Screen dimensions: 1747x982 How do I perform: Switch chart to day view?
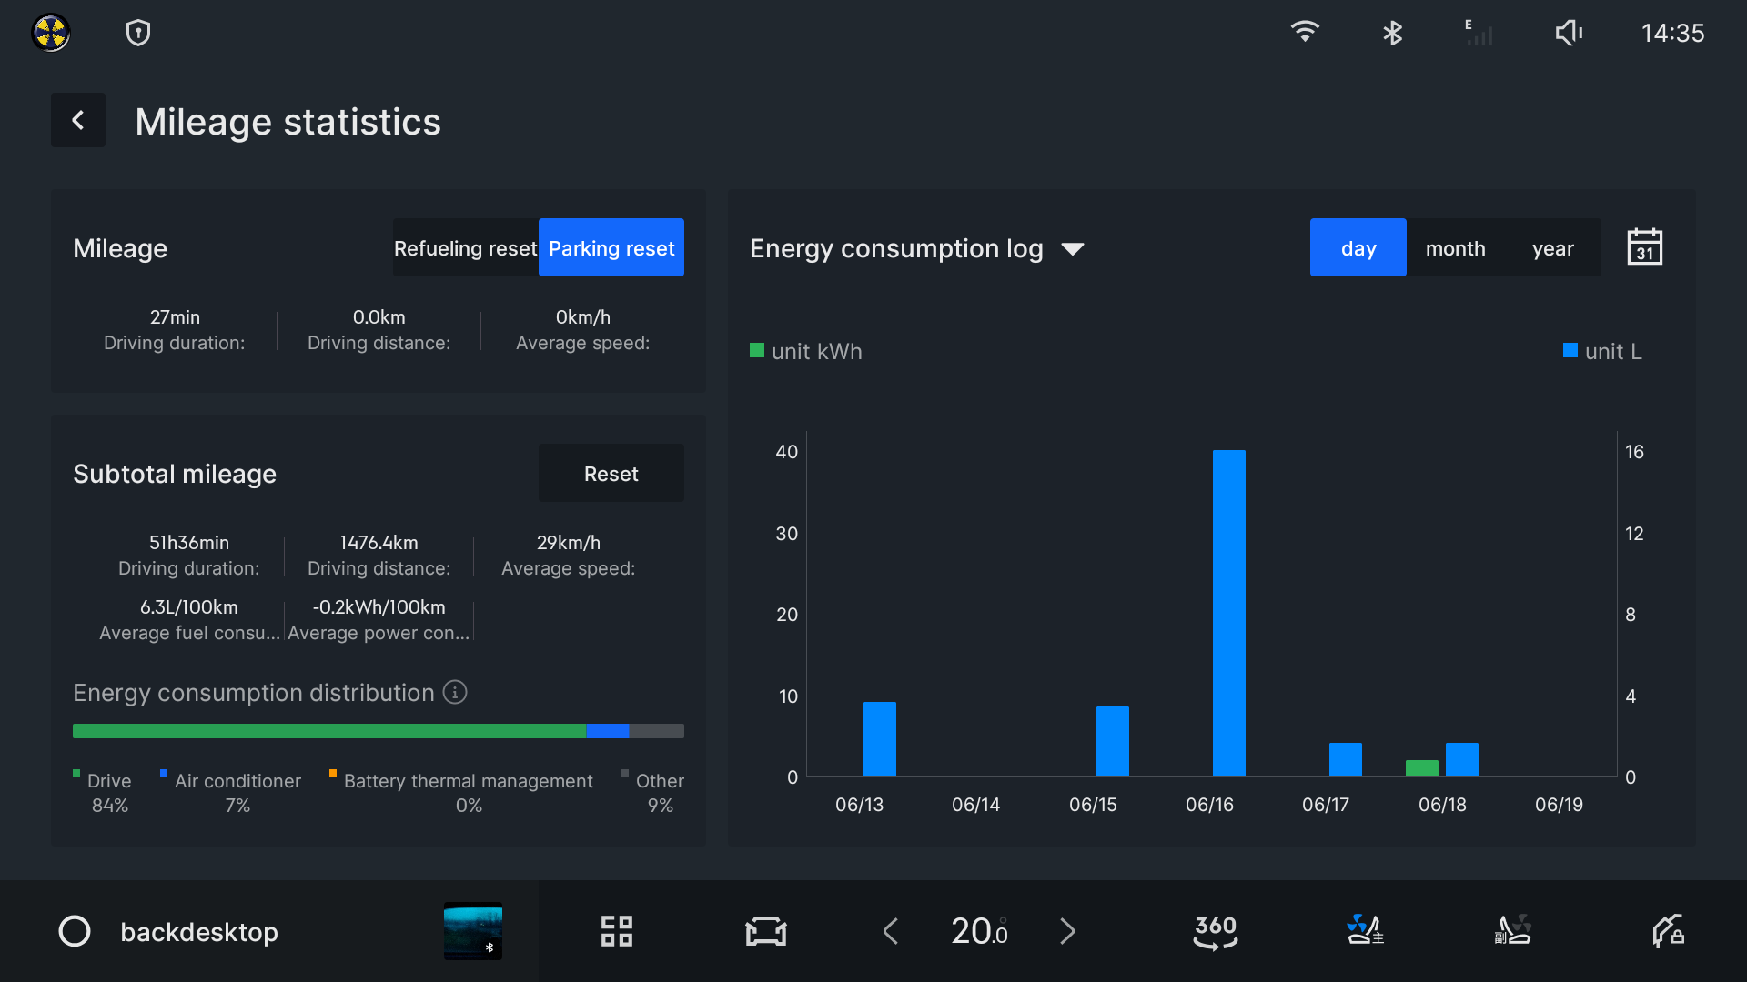click(x=1358, y=248)
